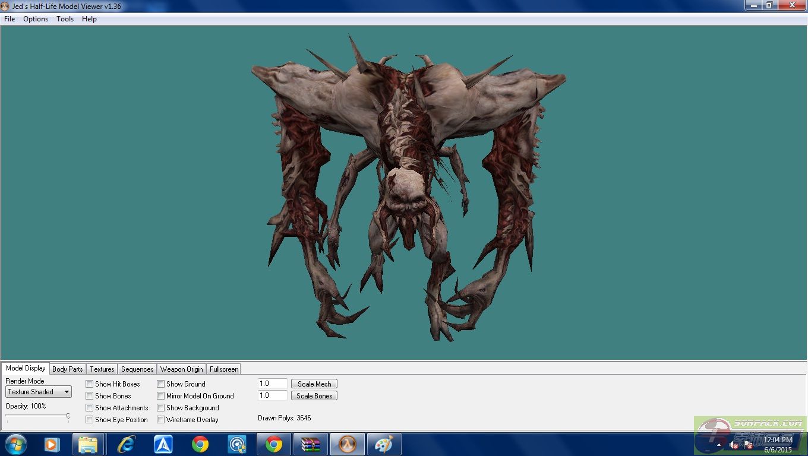
Task: Launch pinned Google Chrome icon
Action: 200,444
